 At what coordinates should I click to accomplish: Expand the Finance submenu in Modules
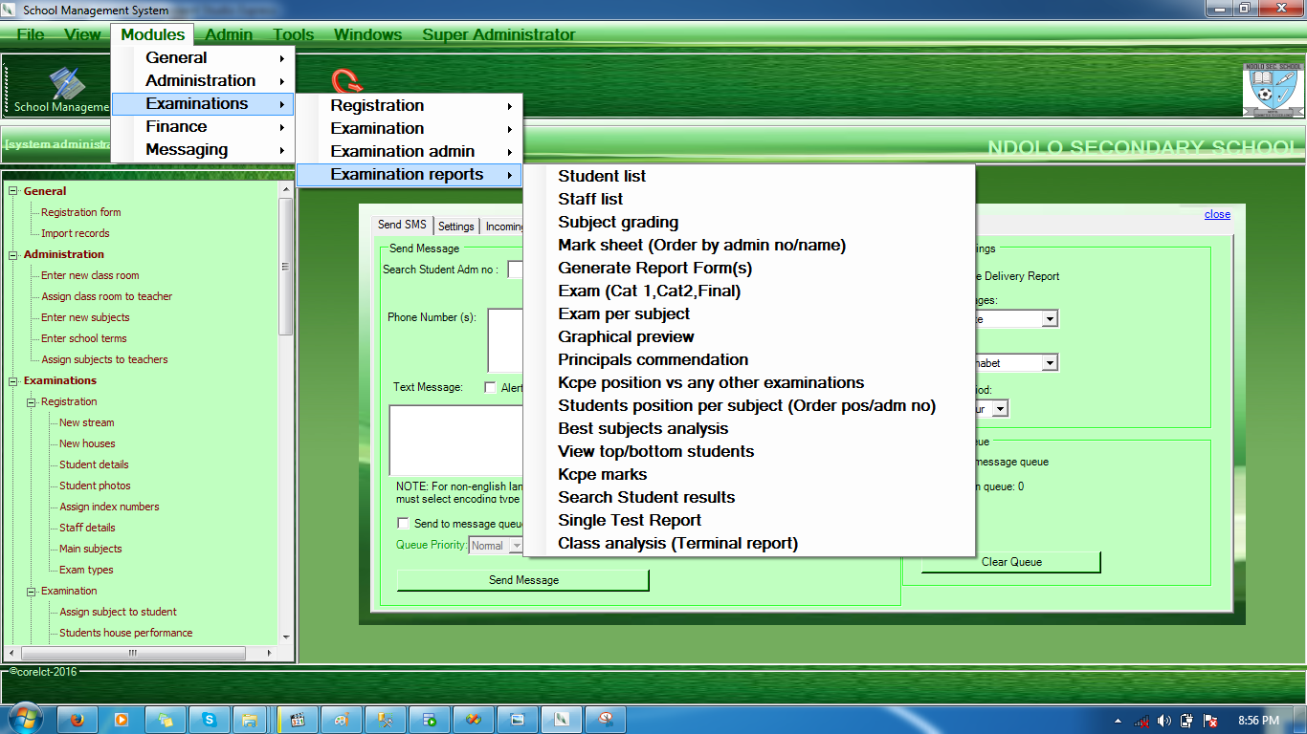(203, 126)
